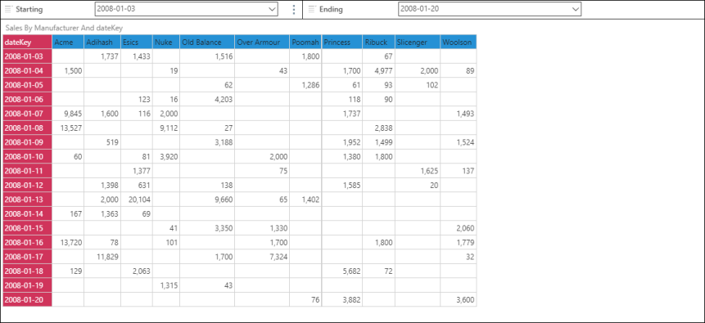Select the Acme column header
This screenshot has width=705, height=323.
pyautogui.click(x=68, y=43)
